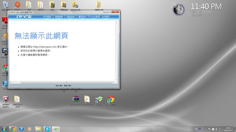
Task: Open the language bar indicator in the tray
Action: click(196, 129)
